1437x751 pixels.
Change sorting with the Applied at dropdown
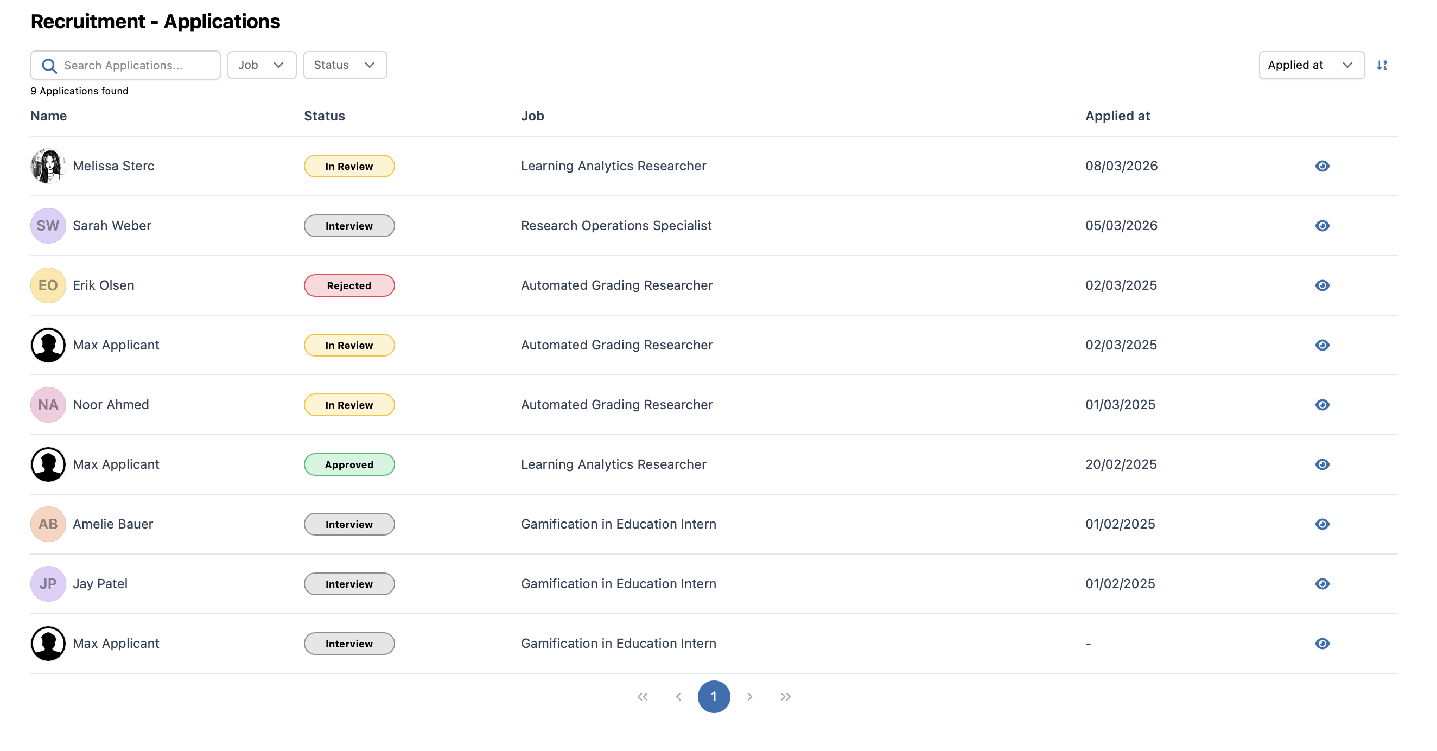tap(1311, 65)
